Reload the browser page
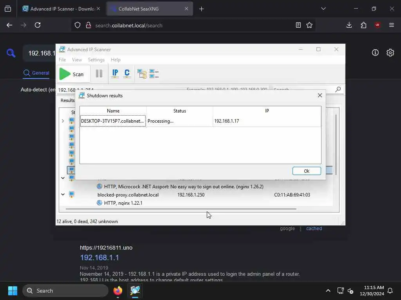Screen dimensions: 401x300 point(38,25)
